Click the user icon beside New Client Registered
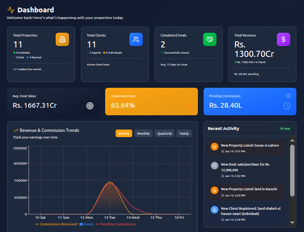The height and width of the screenshot is (232, 304). pyautogui.click(x=214, y=209)
